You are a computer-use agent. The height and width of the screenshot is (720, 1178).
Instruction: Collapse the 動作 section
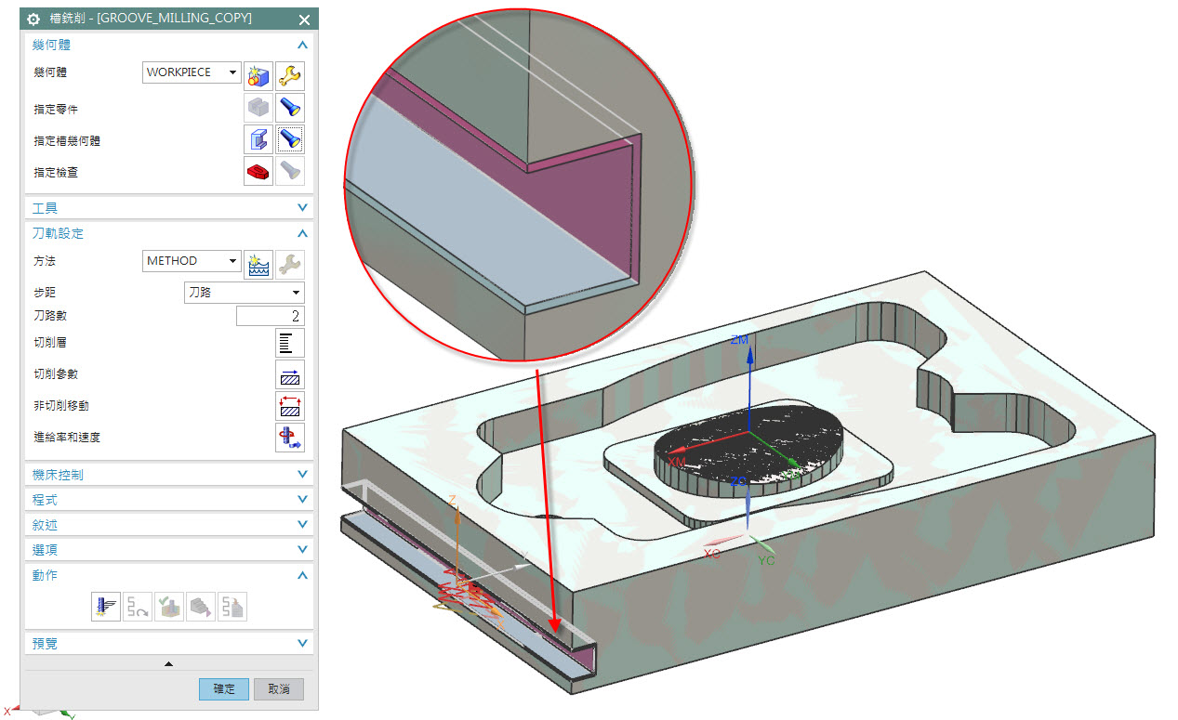(x=301, y=576)
